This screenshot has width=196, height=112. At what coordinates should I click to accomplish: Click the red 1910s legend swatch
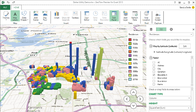point(130,40)
